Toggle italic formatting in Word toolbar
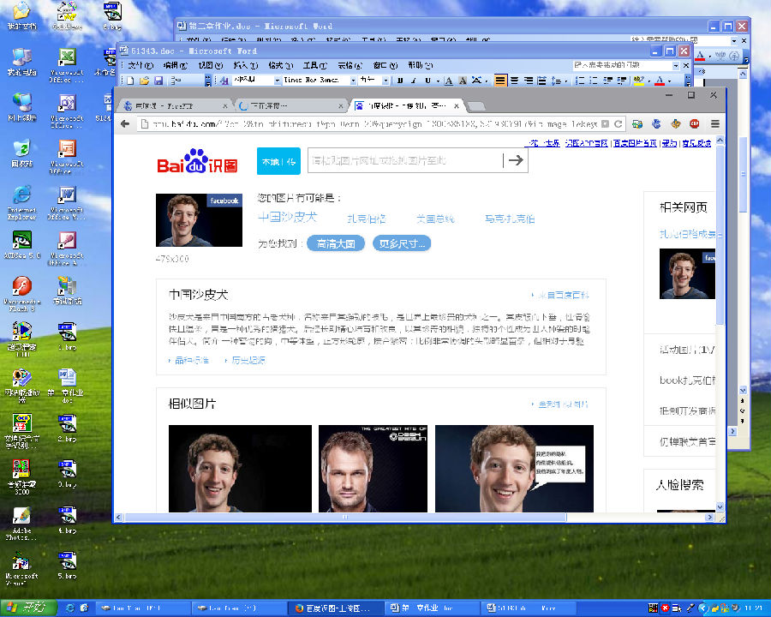Viewport: 771px width, 617px height. (x=414, y=81)
